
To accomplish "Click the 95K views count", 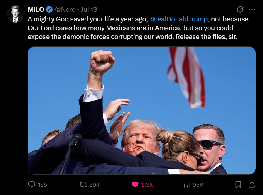I will pyautogui.click(x=198, y=185).
